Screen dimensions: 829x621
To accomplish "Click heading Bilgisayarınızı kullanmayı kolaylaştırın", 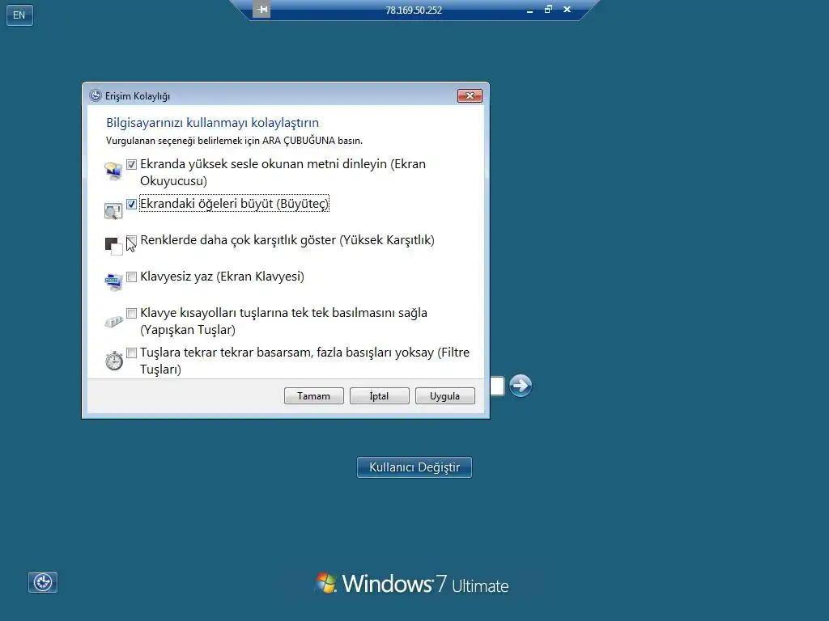I will (x=213, y=123).
